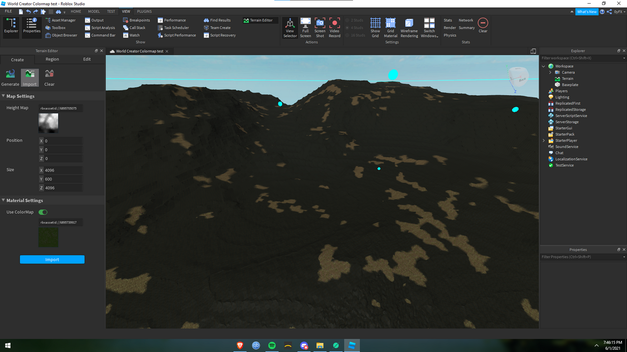This screenshot has height=352, width=627.
Task: Collapse the Map Settings section
Action: [x=4, y=96]
